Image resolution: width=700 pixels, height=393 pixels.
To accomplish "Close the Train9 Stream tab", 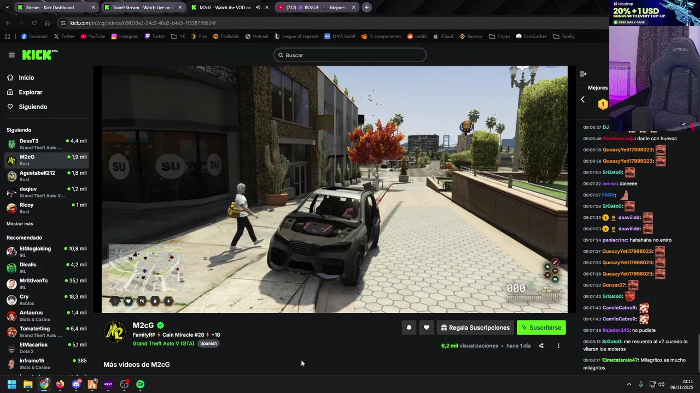I will pos(179,8).
